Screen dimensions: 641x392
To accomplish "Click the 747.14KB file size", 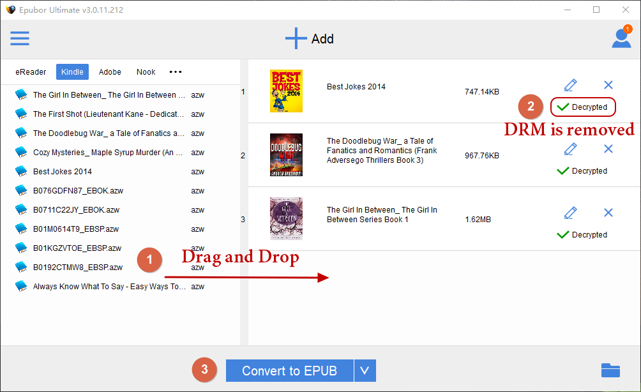I will [482, 91].
